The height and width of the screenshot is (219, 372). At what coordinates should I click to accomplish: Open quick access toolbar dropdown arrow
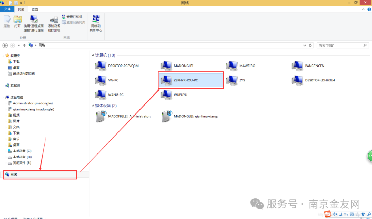(21, 3)
